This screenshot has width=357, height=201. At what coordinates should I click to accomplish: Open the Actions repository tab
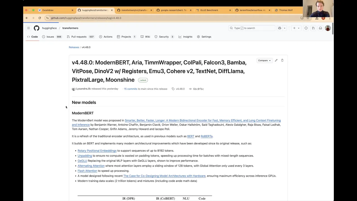pos(106,37)
